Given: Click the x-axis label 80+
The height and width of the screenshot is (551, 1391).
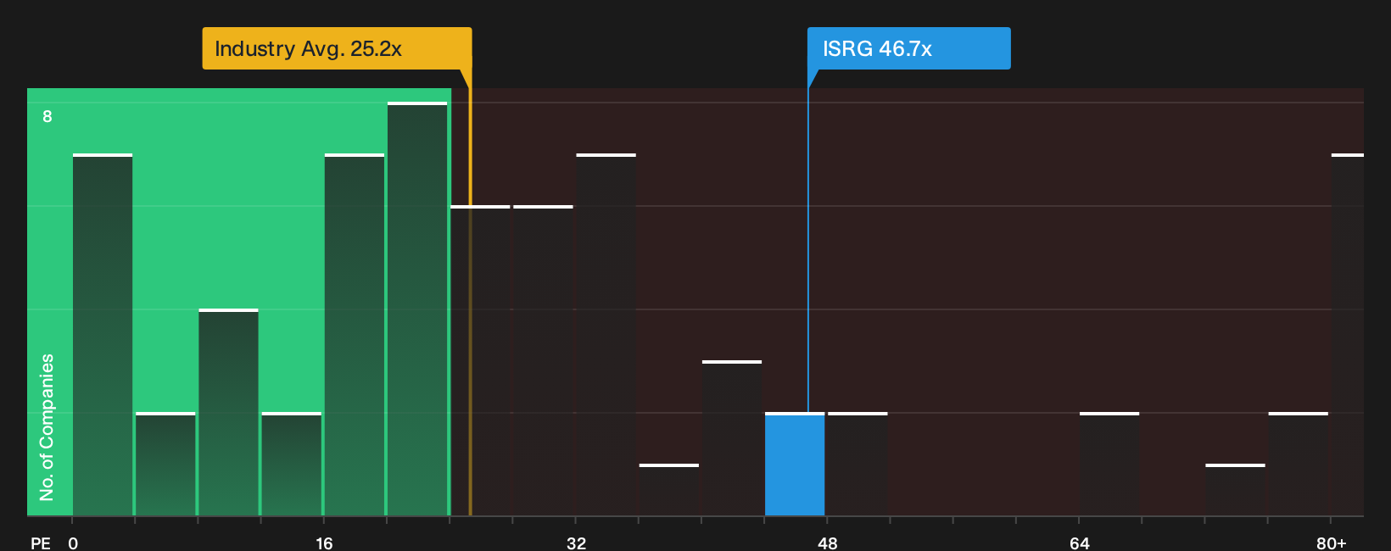Looking at the screenshot, I should point(1332,543).
